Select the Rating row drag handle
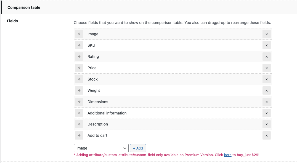297x163 pixels. (x=79, y=57)
